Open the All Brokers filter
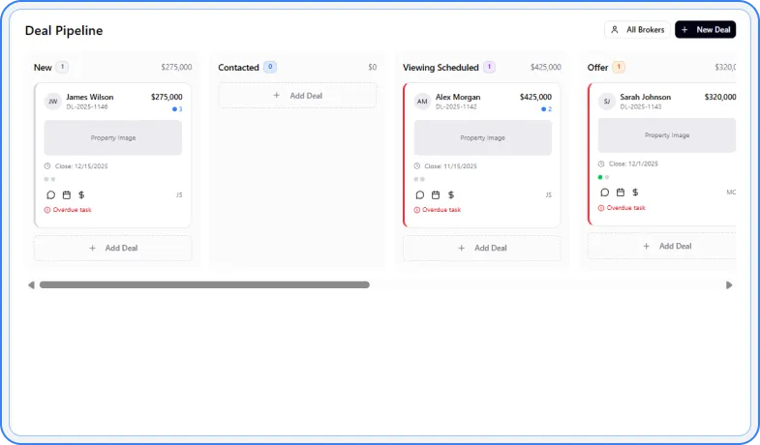This screenshot has height=445, width=760. point(636,30)
